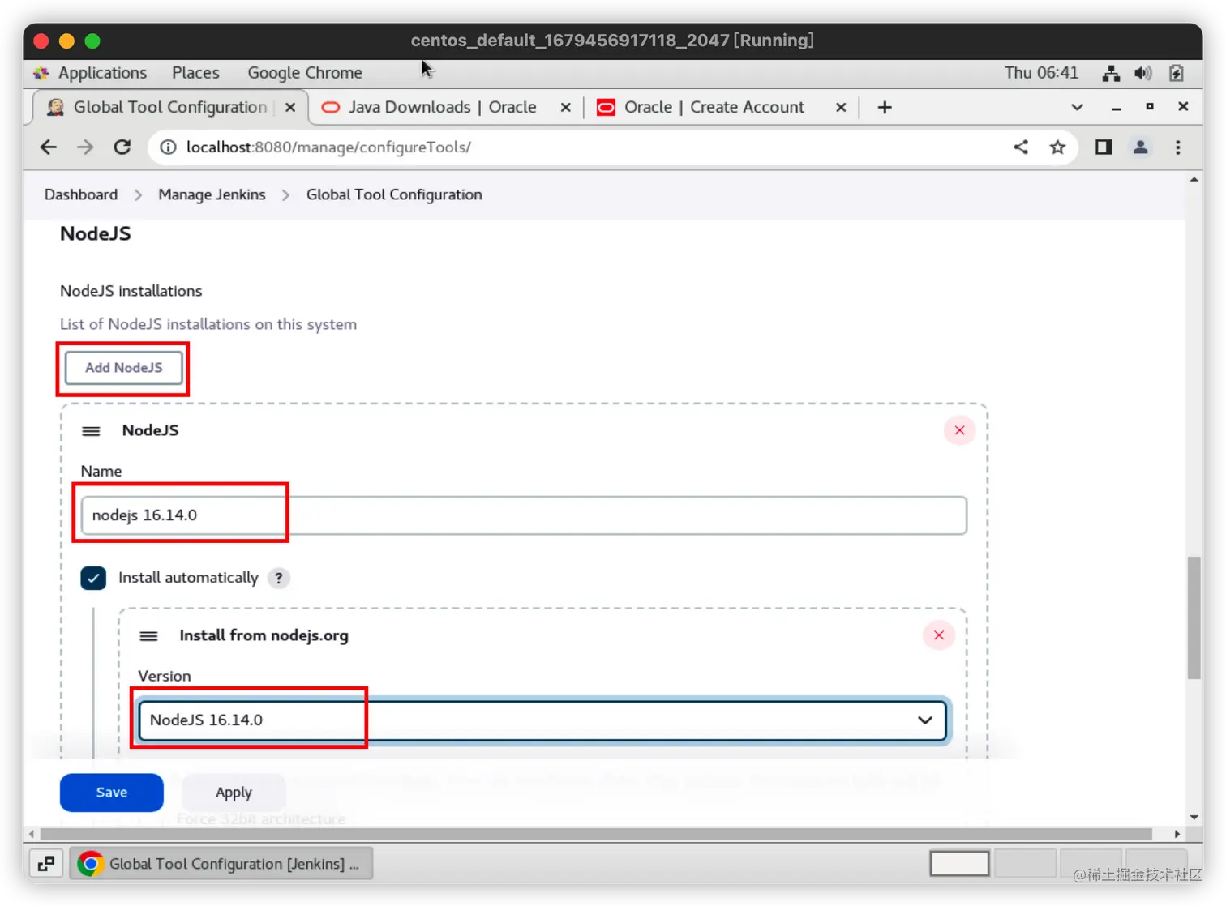Viewport: 1226px width, 906px height.
Task: Reload the Jenkins page
Action: 122,147
